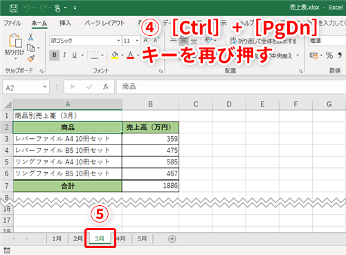Expand the Fill Color dropdown arrow

[x=122, y=55]
